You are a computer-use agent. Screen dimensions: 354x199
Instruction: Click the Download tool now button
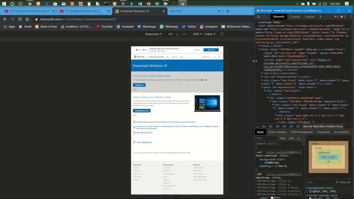142,111
